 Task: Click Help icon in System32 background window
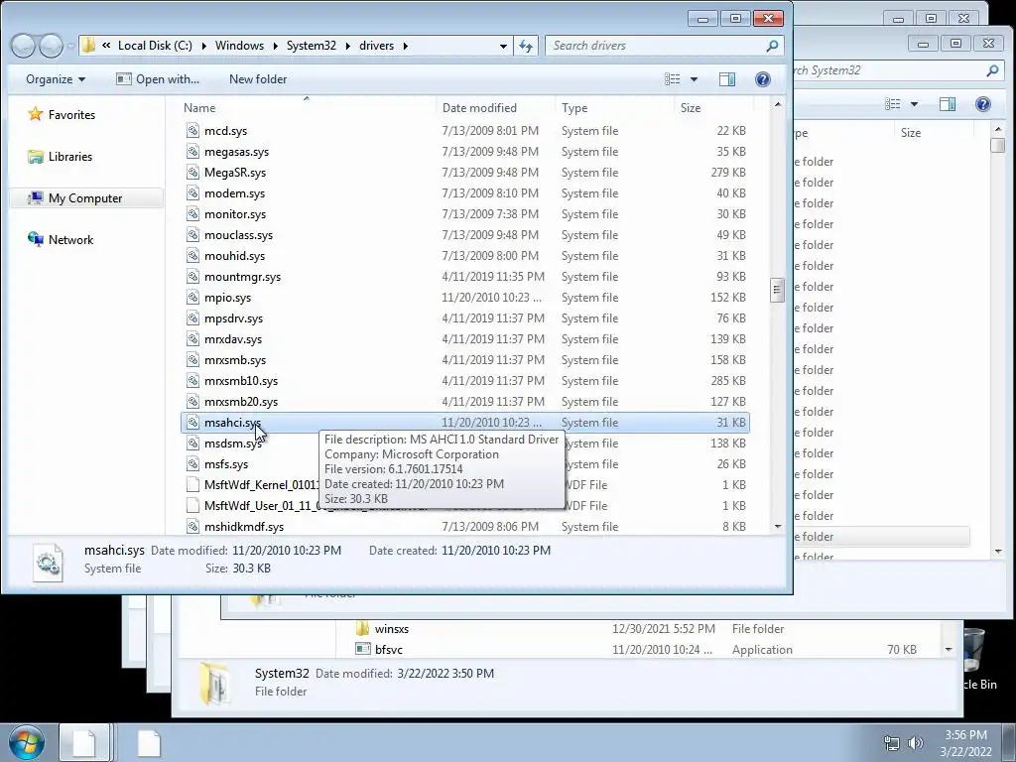click(x=983, y=104)
